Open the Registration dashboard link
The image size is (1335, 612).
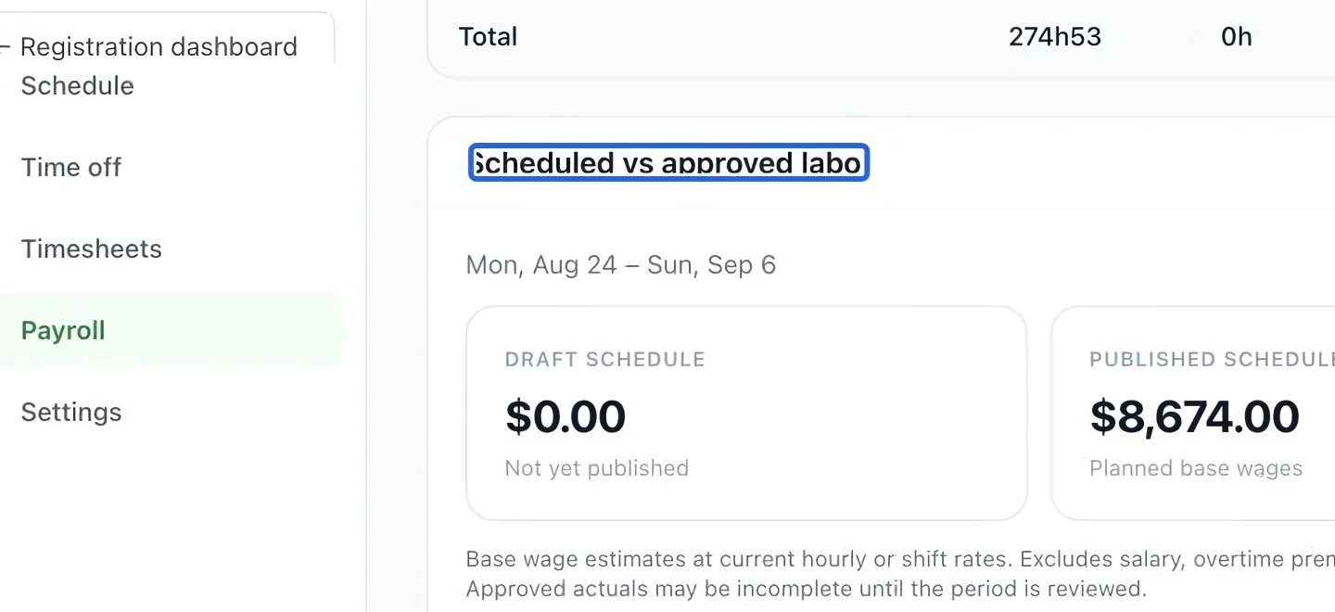coord(159,46)
